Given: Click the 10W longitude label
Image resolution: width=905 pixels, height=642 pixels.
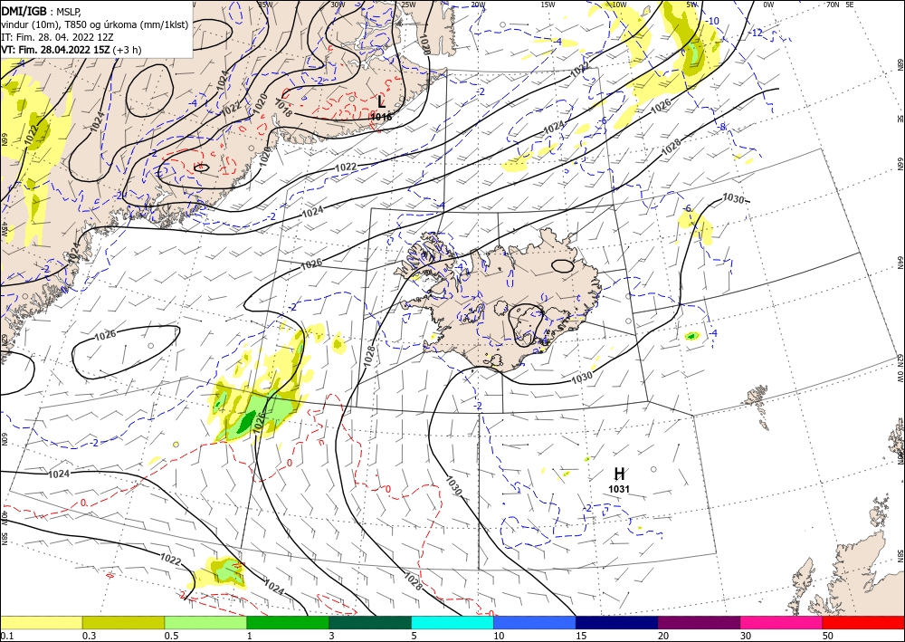Looking at the screenshot, I should click(619, 5).
